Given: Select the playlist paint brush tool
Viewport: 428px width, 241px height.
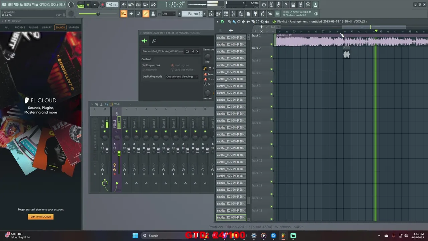Looking at the screenshot, I should pyautogui.click(x=234, y=22).
